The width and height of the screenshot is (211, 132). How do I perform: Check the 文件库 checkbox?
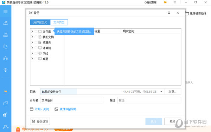click(x=36, y=32)
